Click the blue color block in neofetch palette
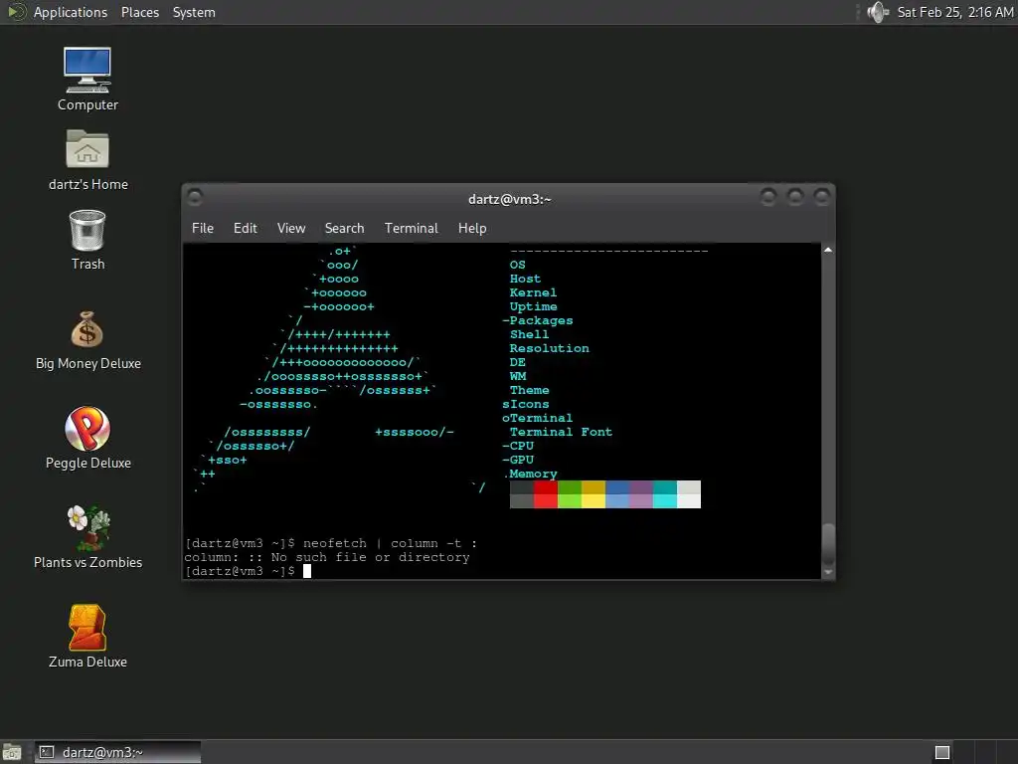The height and width of the screenshot is (764, 1018). 617,494
